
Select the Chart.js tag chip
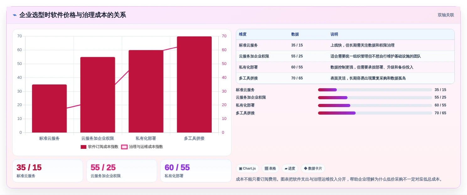(x=247, y=169)
